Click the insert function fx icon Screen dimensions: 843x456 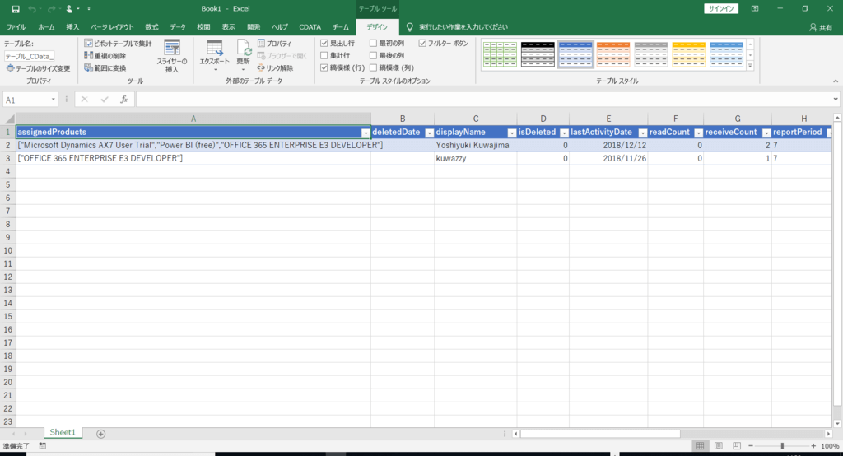coord(123,100)
